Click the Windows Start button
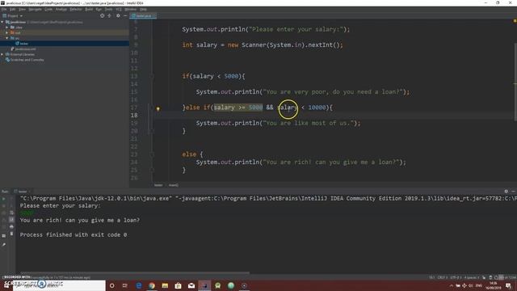The height and width of the screenshot is (291, 517). [6, 285]
